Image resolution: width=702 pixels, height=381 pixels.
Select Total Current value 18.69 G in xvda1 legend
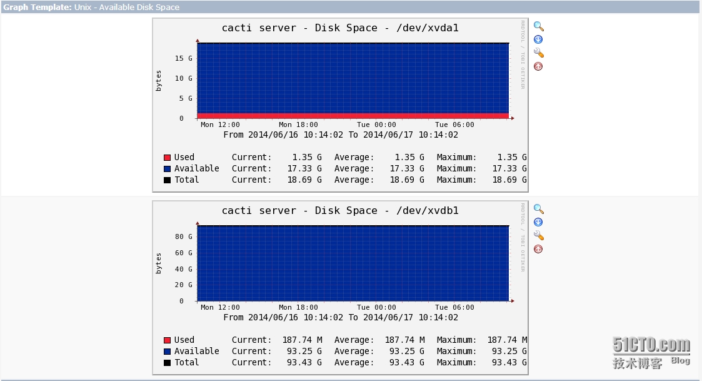(304, 180)
